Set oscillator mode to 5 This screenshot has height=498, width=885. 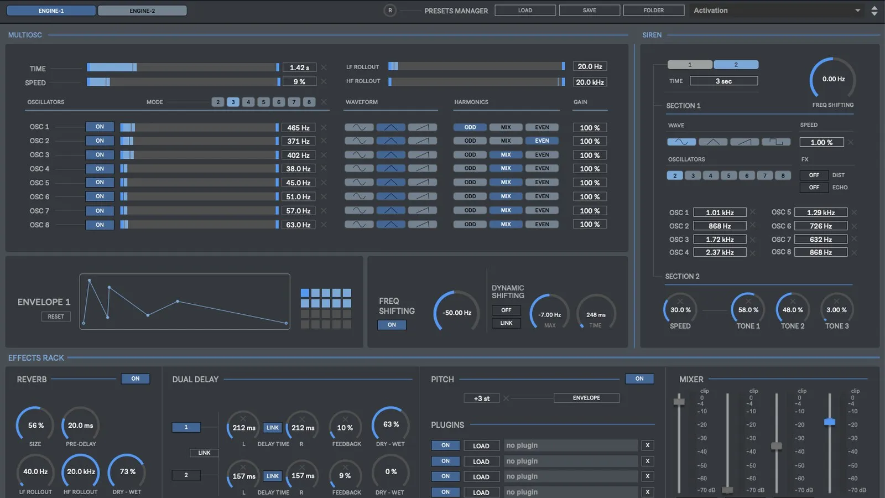263,102
